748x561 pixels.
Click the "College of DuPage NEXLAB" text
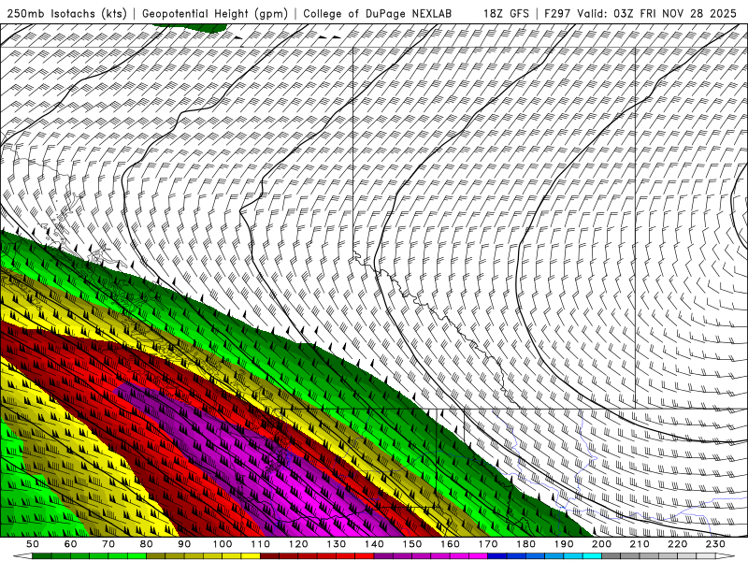click(x=378, y=14)
